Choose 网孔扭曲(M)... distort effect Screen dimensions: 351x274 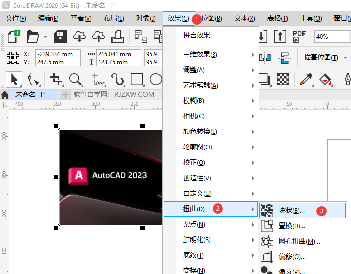[302, 242]
